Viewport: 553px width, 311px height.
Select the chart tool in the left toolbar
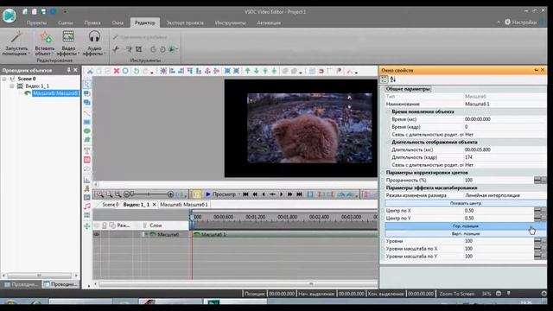[x=86, y=180]
